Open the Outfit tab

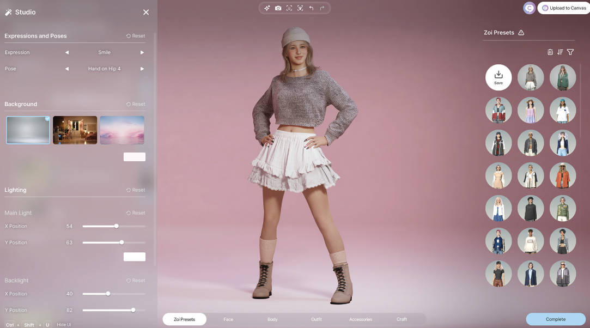coord(317,319)
